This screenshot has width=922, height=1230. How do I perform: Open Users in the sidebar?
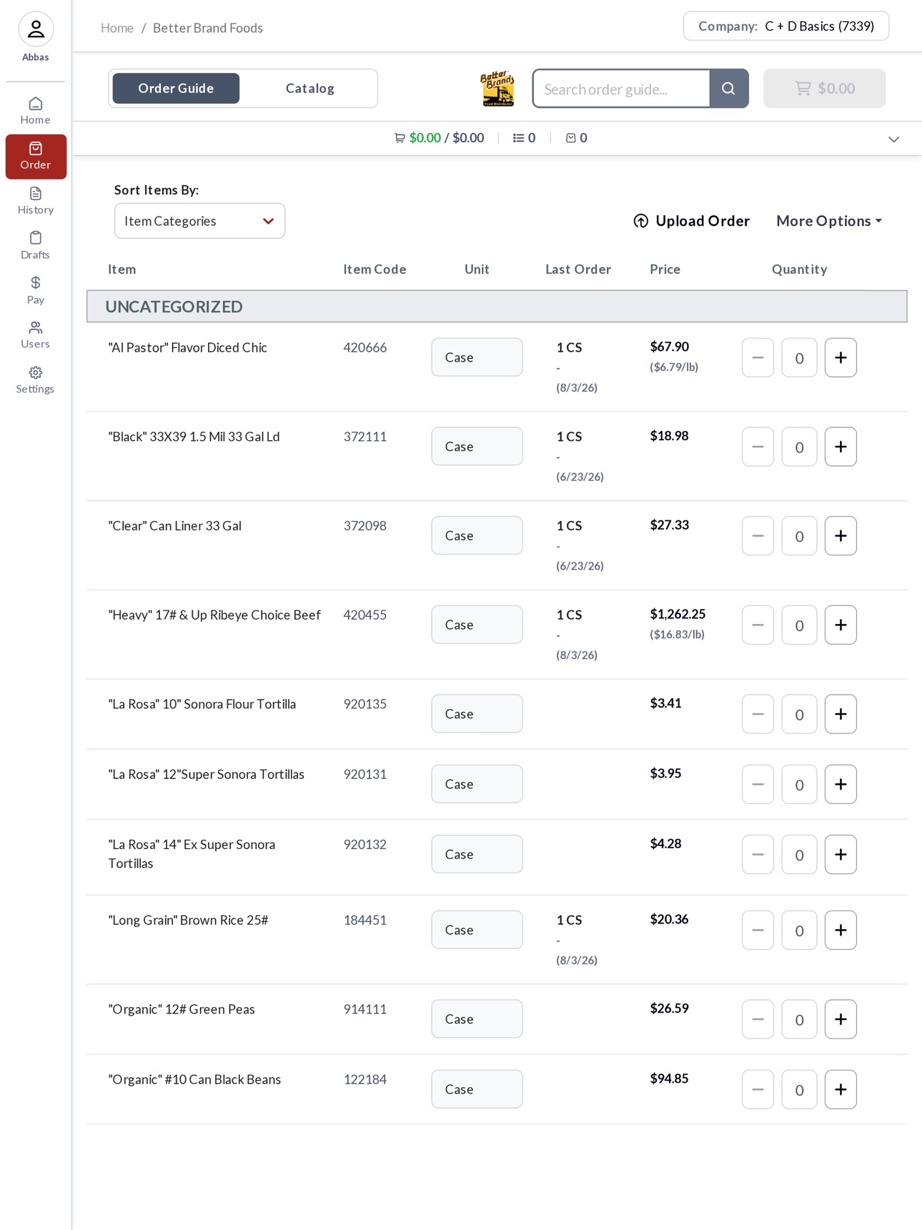coord(36,335)
